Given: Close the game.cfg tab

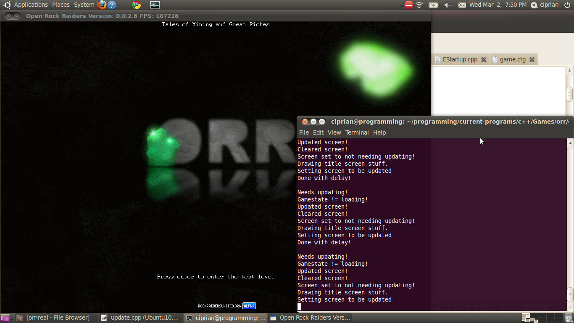Looking at the screenshot, I should (x=532, y=60).
